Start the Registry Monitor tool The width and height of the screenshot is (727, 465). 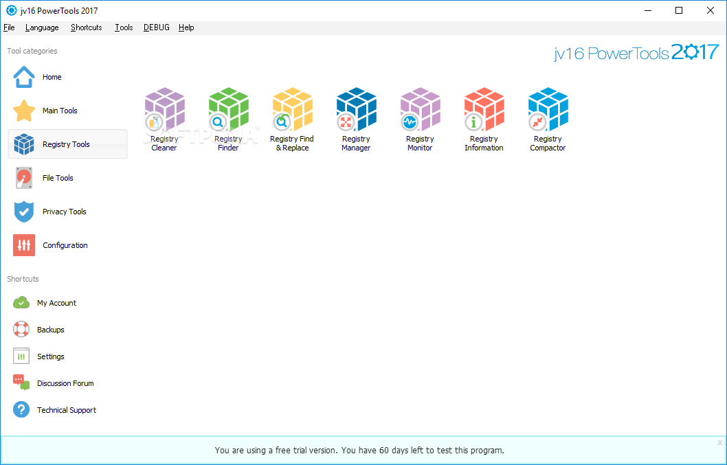(x=420, y=120)
